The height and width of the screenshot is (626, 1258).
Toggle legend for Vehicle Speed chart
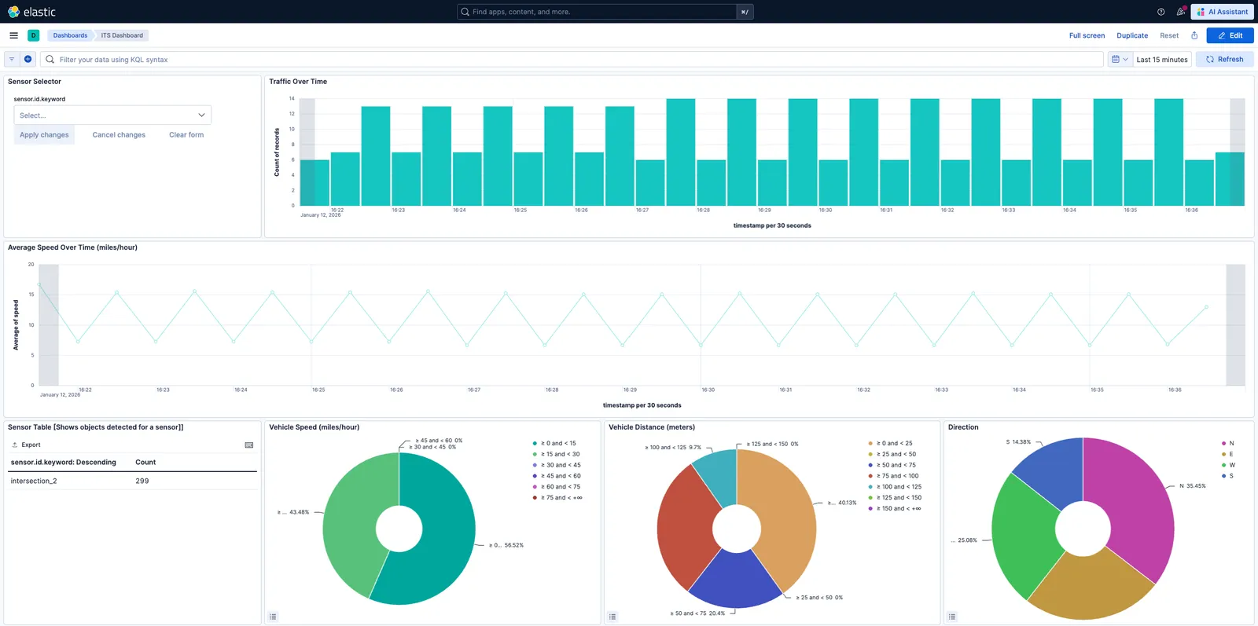[273, 617]
